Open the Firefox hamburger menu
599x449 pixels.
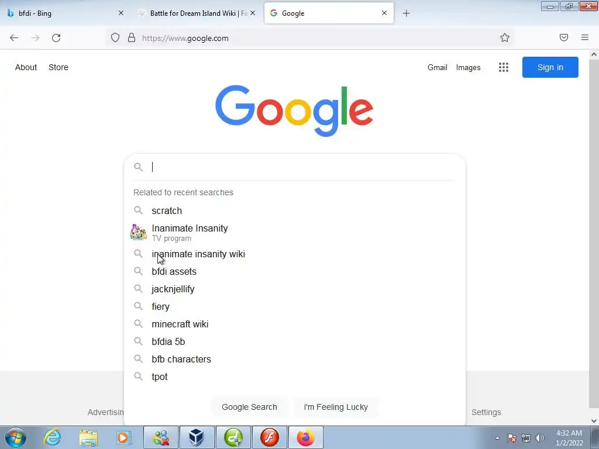pos(584,37)
